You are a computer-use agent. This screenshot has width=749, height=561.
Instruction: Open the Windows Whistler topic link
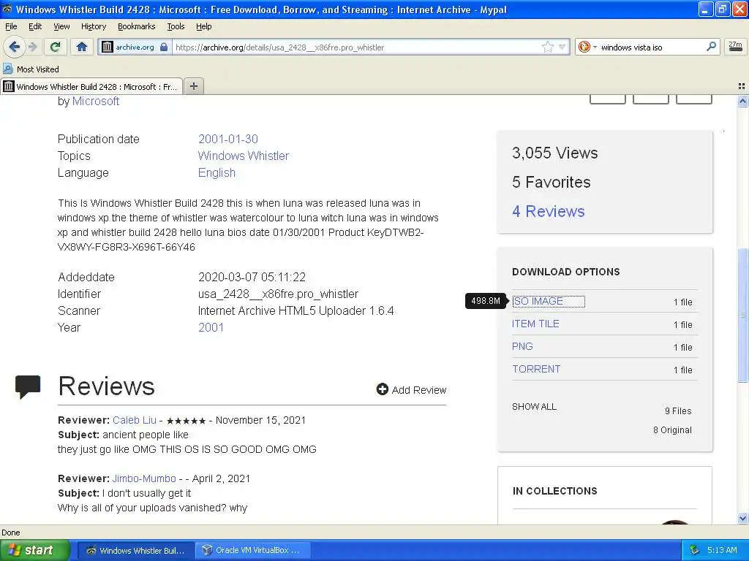tap(243, 156)
